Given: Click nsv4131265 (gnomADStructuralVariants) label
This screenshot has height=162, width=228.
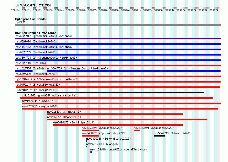Looking at the screenshot, I should click(x=48, y=95).
